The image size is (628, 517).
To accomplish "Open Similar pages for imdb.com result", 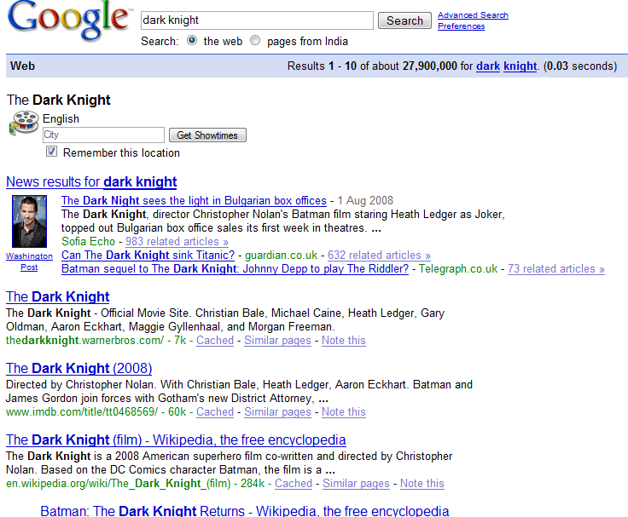I will tap(277, 412).
